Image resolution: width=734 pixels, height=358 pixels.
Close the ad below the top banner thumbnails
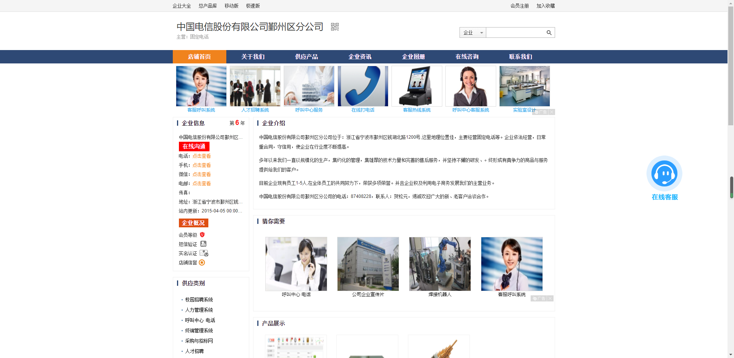[552, 112]
